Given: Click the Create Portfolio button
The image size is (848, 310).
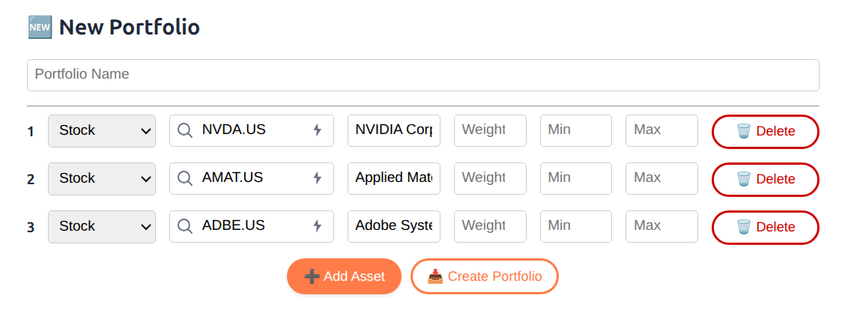Looking at the screenshot, I should click(x=485, y=276).
